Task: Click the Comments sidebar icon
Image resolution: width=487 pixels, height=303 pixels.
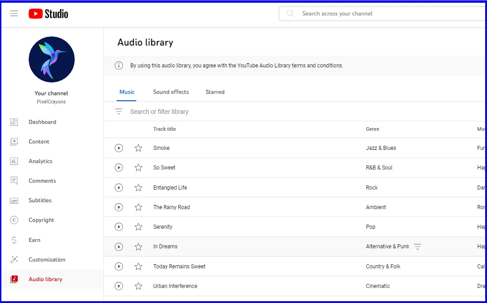Action: pos(14,180)
